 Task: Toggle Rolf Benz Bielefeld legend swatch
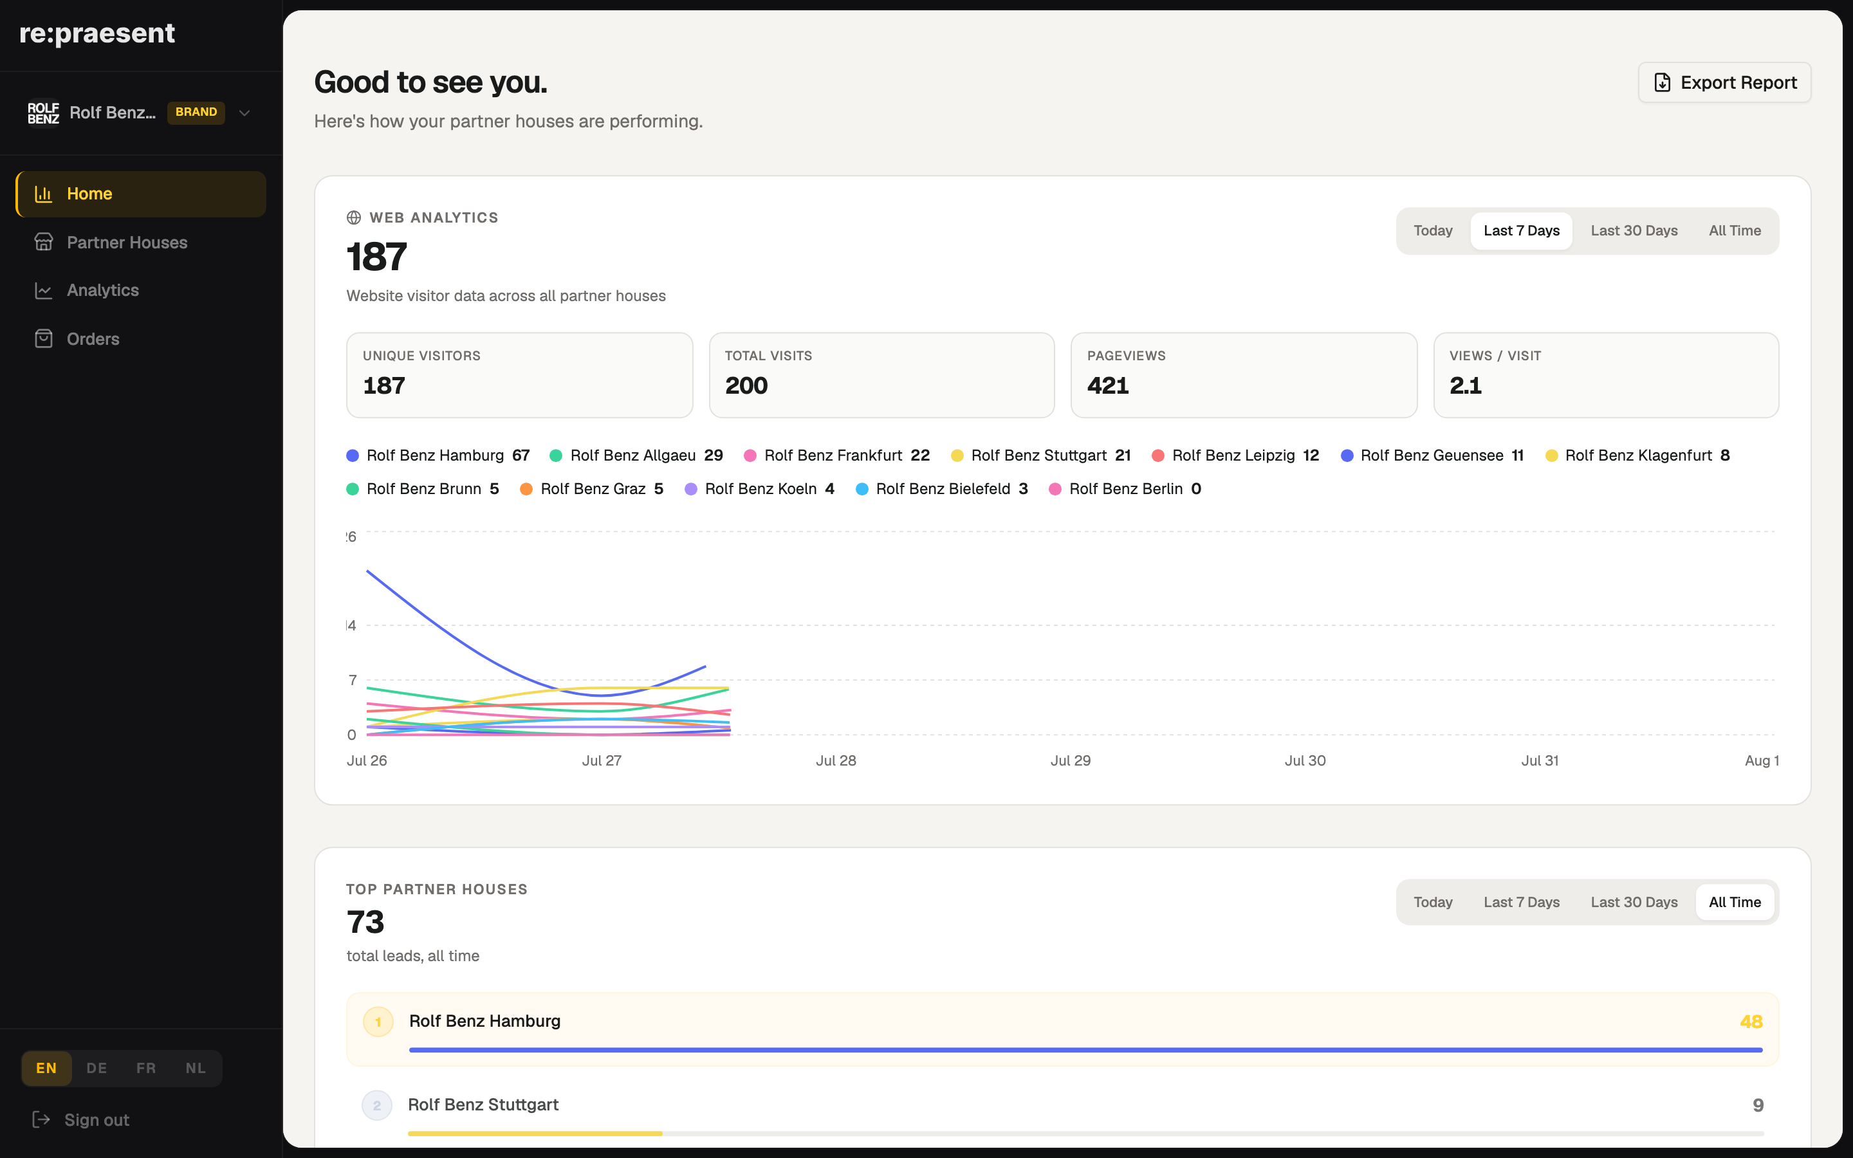click(862, 490)
